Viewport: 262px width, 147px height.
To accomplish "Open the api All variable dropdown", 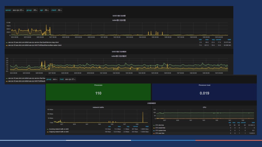I will [x=46, y=10].
